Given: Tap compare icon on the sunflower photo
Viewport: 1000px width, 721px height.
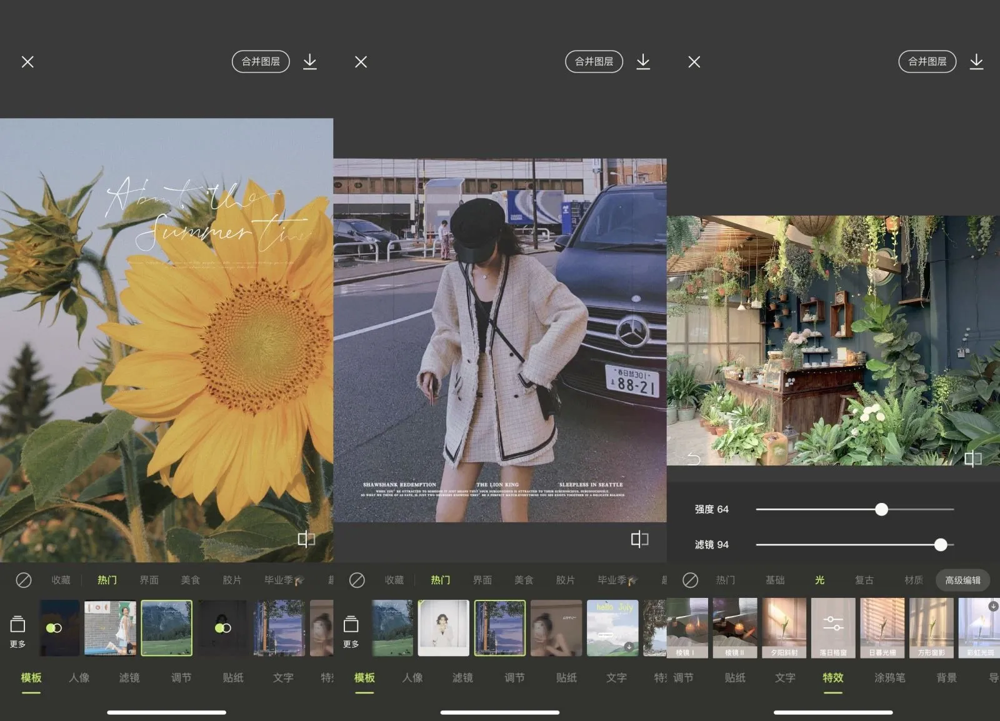Looking at the screenshot, I should tap(306, 539).
